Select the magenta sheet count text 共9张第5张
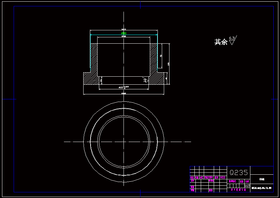 (238, 190)
